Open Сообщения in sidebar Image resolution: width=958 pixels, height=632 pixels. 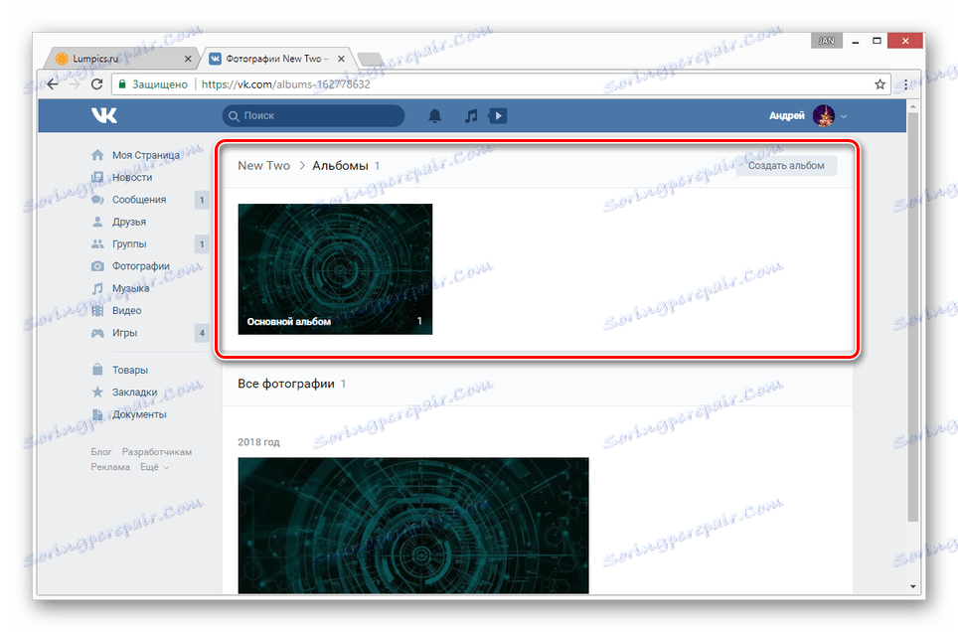click(x=139, y=200)
